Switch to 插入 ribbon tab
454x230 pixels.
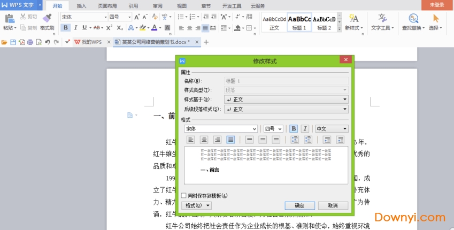pos(81,6)
